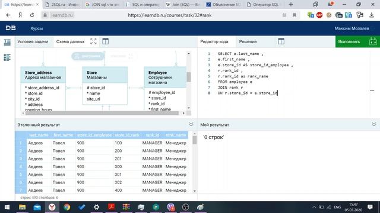Open the Курсы menu item

click(x=37, y=28)
